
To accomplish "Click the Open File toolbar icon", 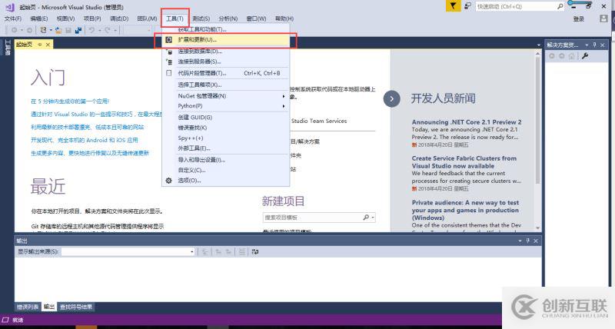I will [x=58, y=30].
